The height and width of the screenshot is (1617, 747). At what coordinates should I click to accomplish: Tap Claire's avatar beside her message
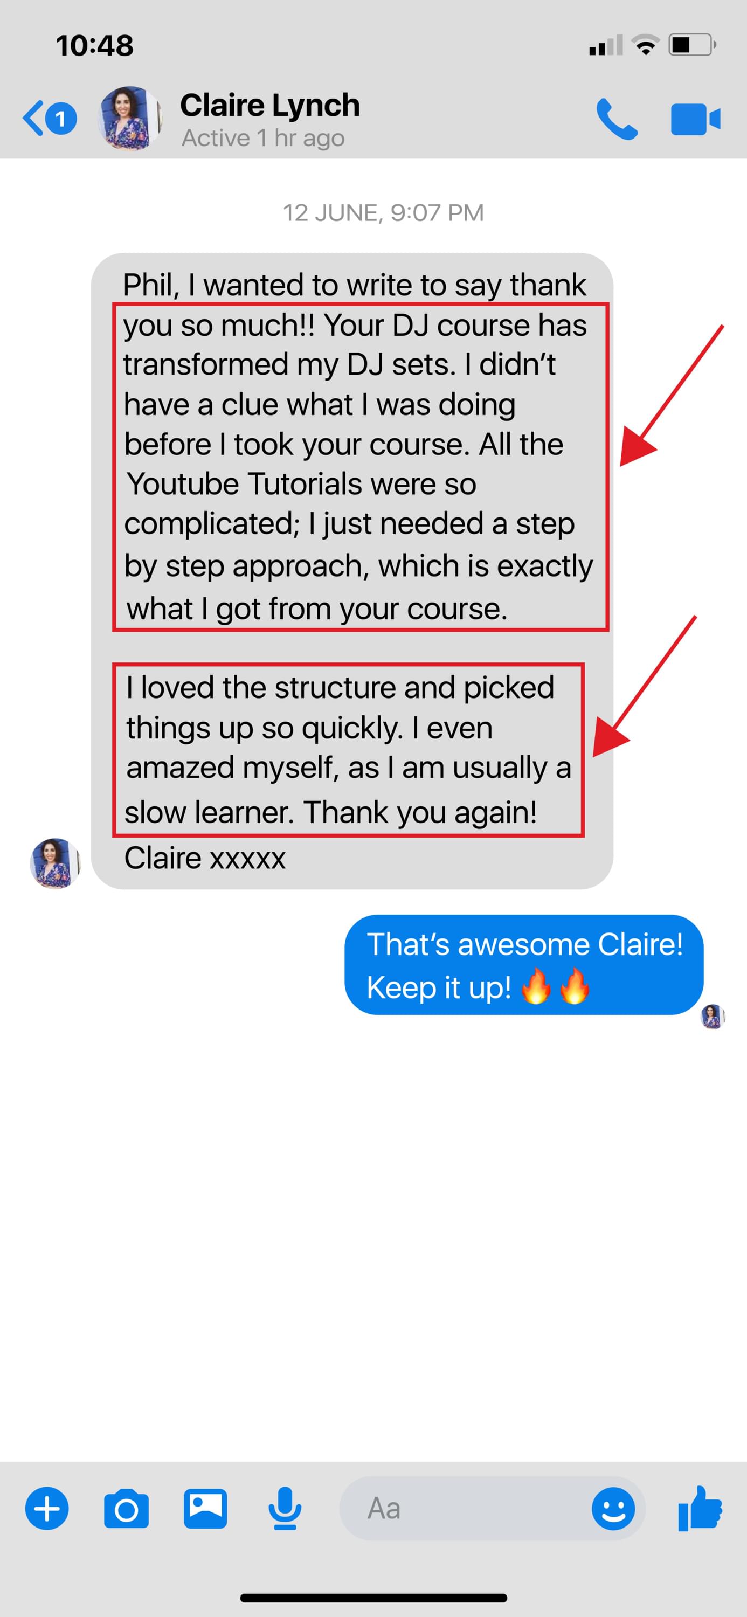55,863
